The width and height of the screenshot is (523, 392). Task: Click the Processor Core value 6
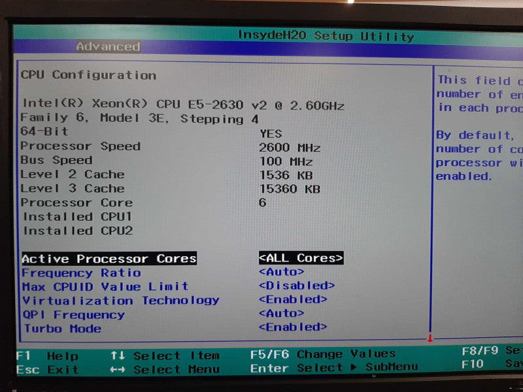click(263, 203)
